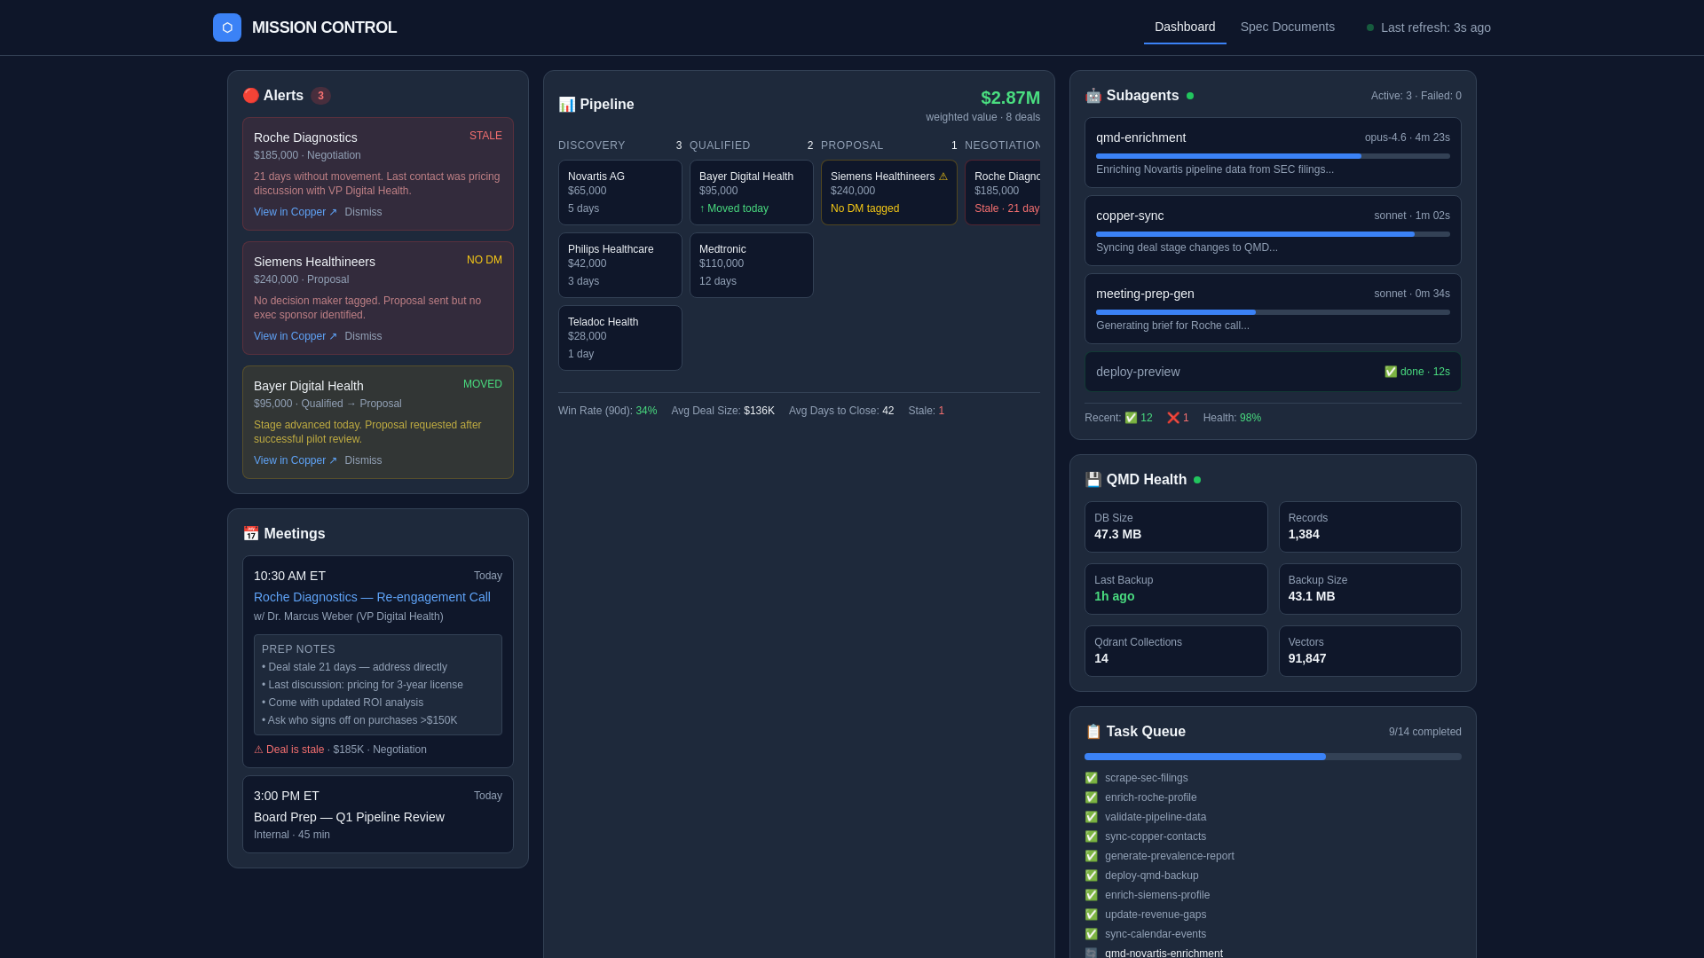Click the QUALIFIED column header
This screenshot has width=1704, height=958.
click(x=720, y=145)
